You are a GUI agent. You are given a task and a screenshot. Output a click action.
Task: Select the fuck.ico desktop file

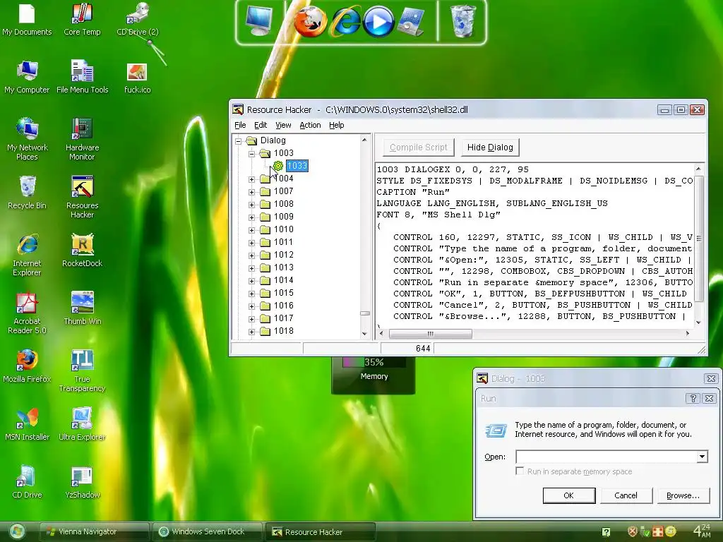(137, 78)
